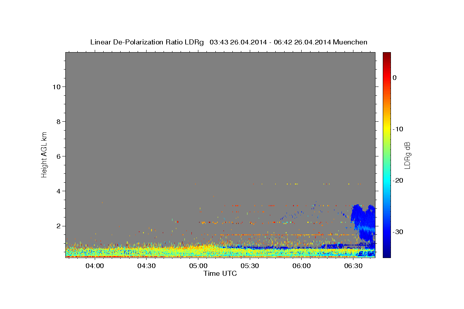This screenshot has height=309, width=464.
Task: Click the colorbar value -10
Action: point(398,129)
